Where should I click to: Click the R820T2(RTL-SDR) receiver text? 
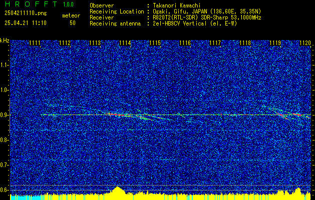(174, 17)
